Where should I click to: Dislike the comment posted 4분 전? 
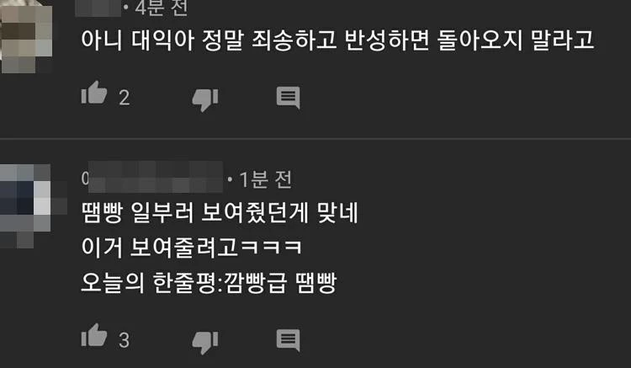[x=205, y=99]
